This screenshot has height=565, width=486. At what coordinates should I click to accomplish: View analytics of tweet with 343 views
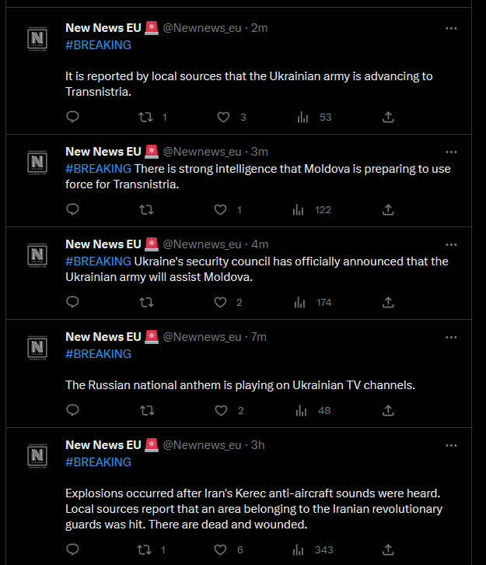click(298, 550)
